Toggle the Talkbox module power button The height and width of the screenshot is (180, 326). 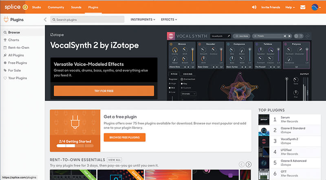point(257,44)
